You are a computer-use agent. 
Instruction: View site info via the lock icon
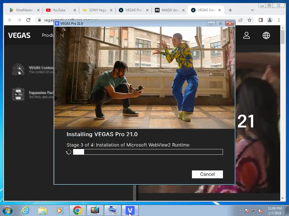pos(40,20)
